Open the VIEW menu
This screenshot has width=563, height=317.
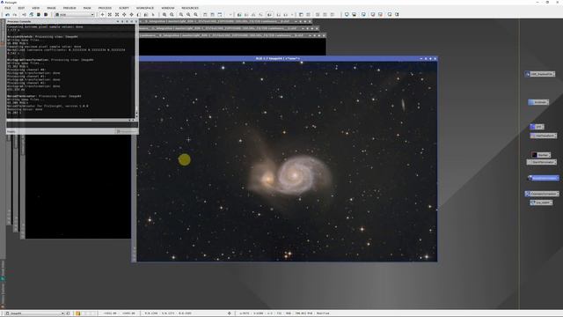click(x=35, y=8)
